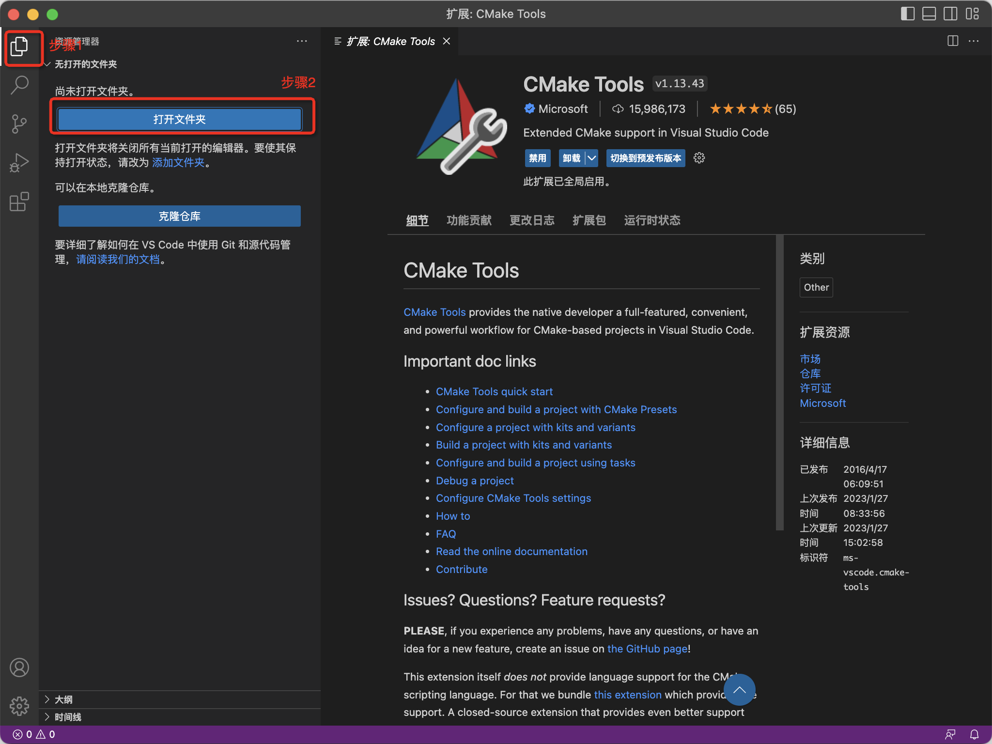The image size is (992, 744).
Task: Open the FAQ link
Action: 446,534
